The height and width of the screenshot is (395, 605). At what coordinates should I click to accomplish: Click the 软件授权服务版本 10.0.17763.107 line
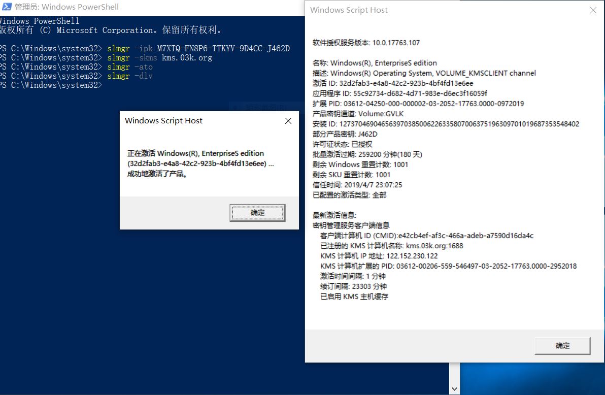click(x=366, y=43)
